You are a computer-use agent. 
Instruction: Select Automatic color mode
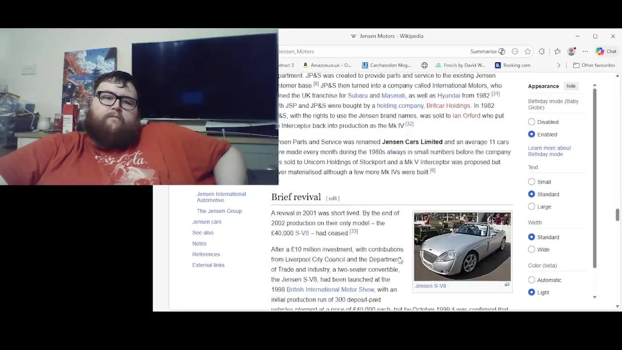(x=532, y=280)
